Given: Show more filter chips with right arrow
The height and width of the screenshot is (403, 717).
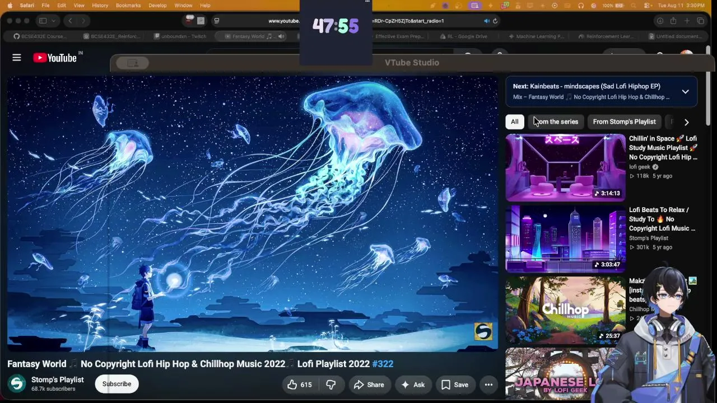Looking at the screenshot, I should [x=686, y=122].
